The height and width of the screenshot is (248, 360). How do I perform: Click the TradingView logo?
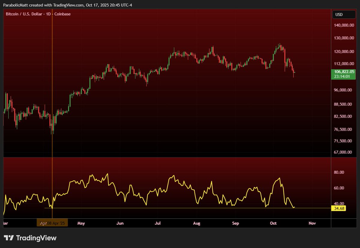click(30, 238)
